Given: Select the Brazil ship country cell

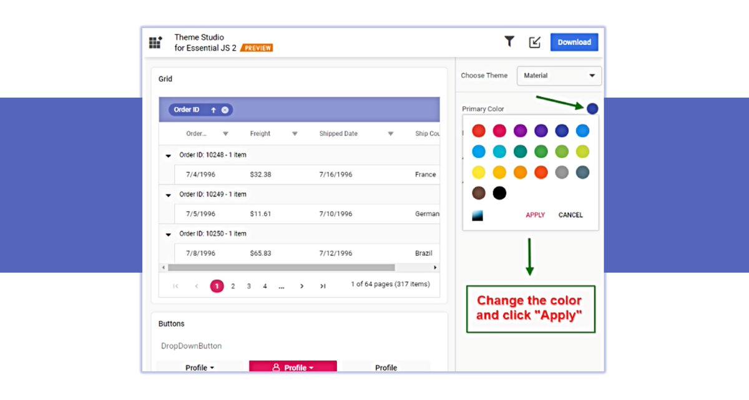Looking at the screenshot, I should [x=424, y=253].
